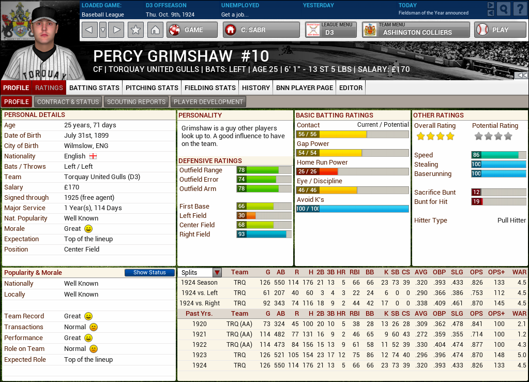Click the home icon in the navigation bar
529x382 pixels.
point(155,30)
